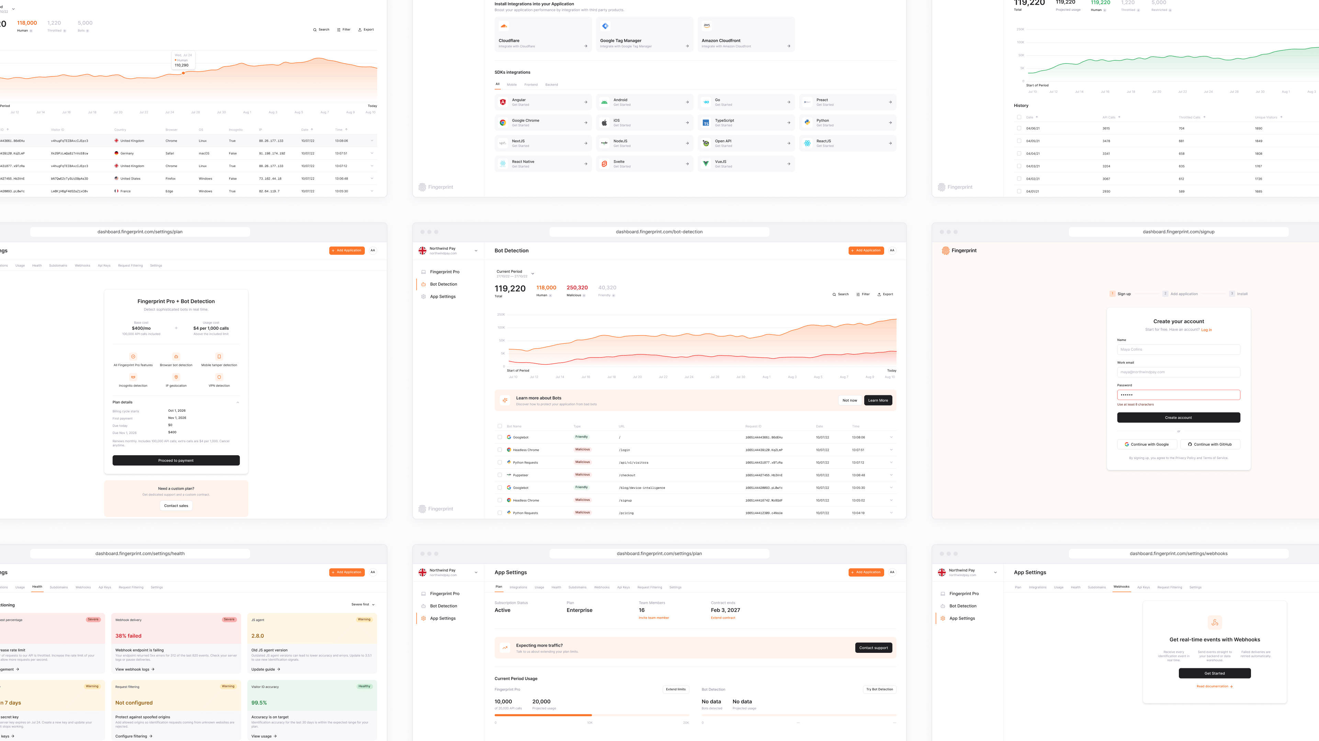
Task: Switch to the Backend SDK tab
Action: [x=551, y=85]
